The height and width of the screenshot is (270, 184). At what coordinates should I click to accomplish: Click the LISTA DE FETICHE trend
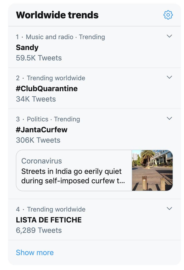coord(49,220)
